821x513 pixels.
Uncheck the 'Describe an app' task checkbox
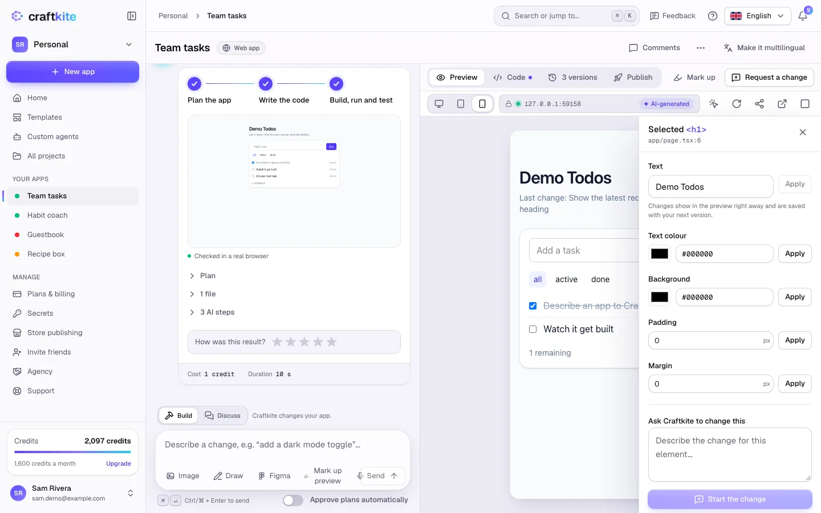(x=533, y=306)
